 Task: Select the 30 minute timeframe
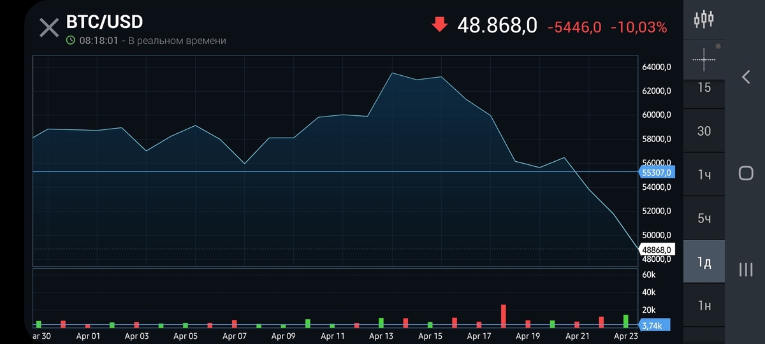point(704,131)
